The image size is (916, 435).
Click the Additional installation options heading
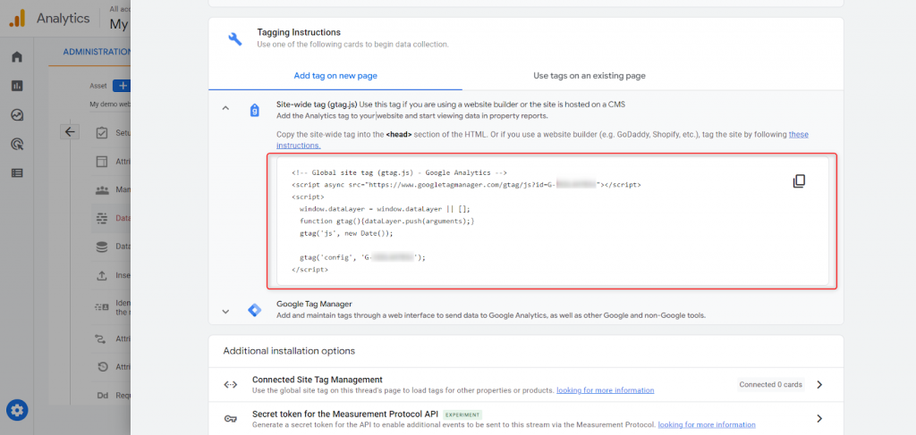click(289, 351)
